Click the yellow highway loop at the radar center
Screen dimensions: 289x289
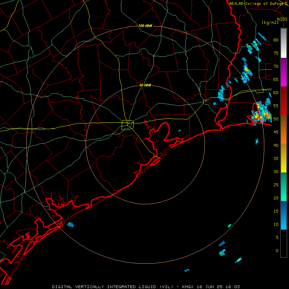(128, 125)
